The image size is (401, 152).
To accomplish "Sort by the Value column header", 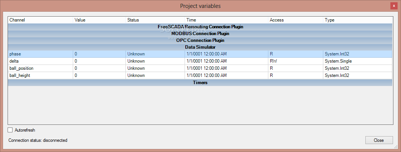I will pyautogui.click(x=99, y=20).
